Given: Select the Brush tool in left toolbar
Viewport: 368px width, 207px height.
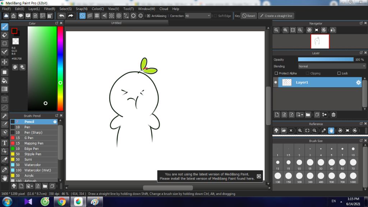Looking at the screenshot, I should (4, 27).
